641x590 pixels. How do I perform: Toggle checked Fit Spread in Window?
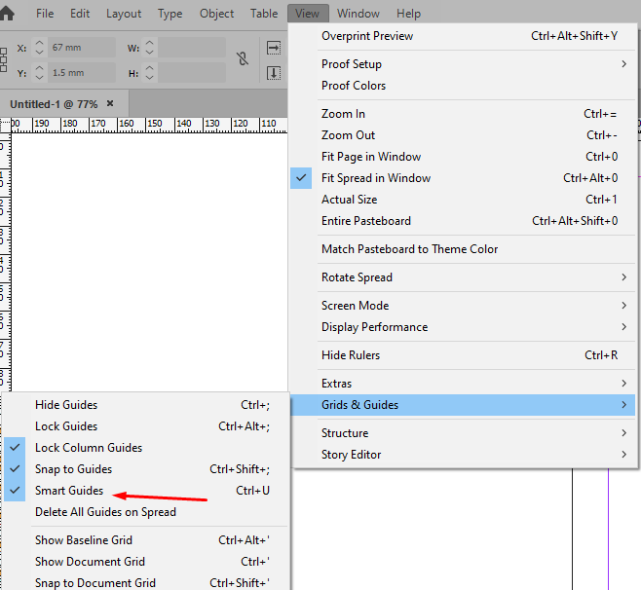pos(463,178)
